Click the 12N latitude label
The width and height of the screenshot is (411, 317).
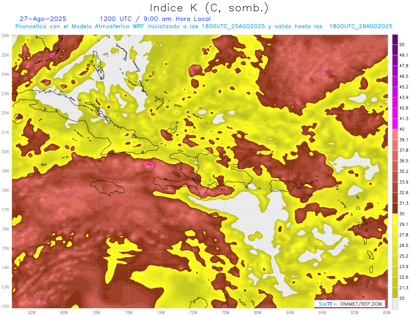pos(5,306)
